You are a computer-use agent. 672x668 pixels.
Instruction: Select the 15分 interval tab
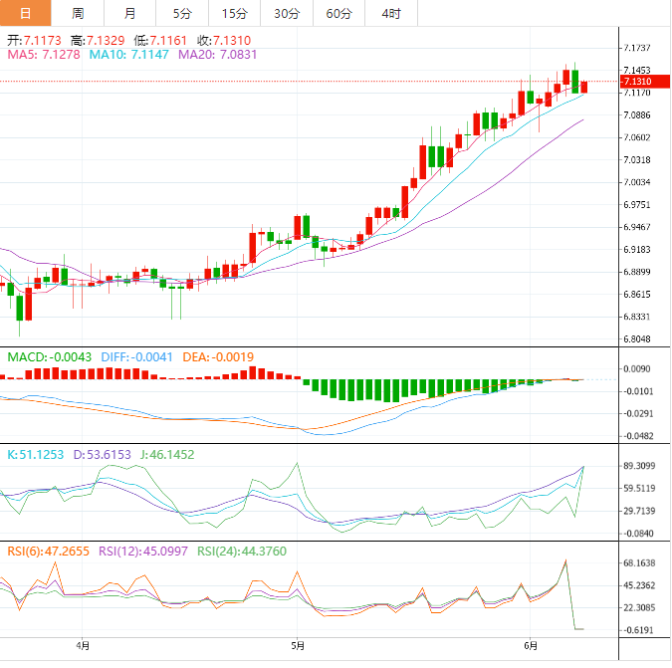(235, 13)
